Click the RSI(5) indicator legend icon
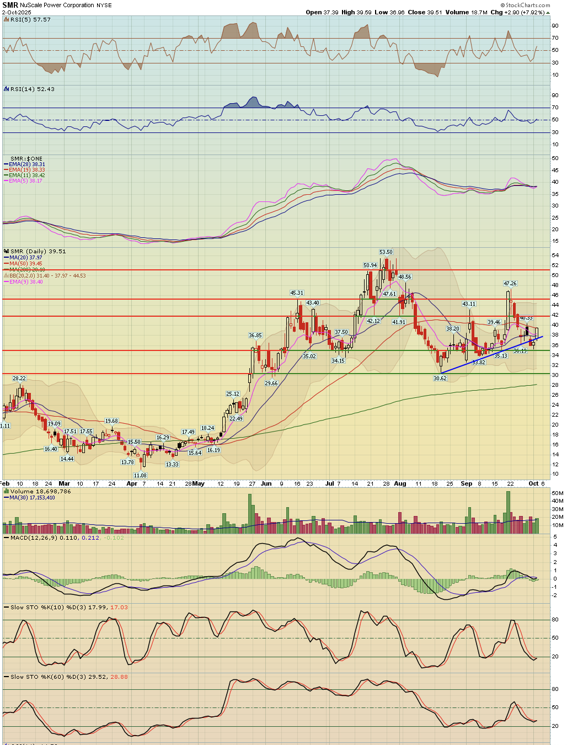This screenshot has height=745, width=567. click(7, 19)
